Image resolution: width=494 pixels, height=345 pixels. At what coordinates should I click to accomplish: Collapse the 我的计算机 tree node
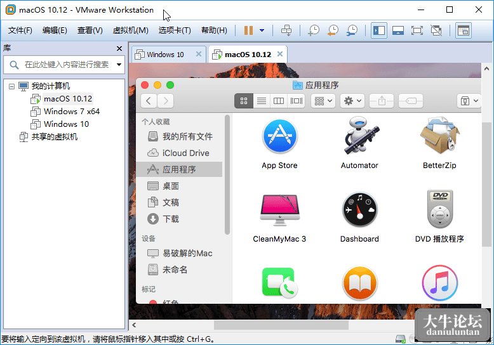click(x=11, y=86)
